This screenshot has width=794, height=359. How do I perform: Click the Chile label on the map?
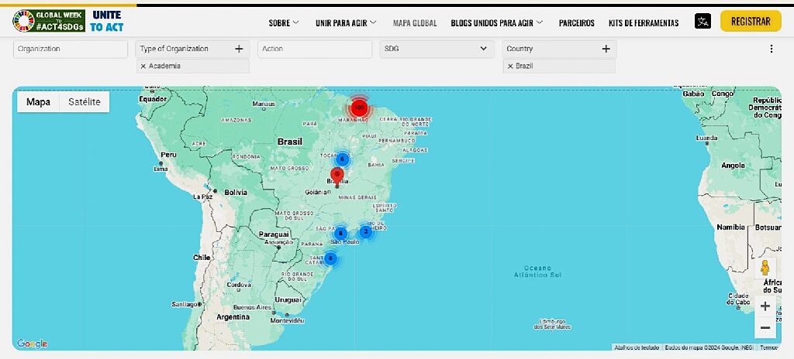point(202,258)
